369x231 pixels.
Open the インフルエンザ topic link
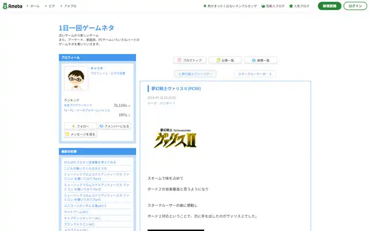pyautogui.click(x=232, y=6)
